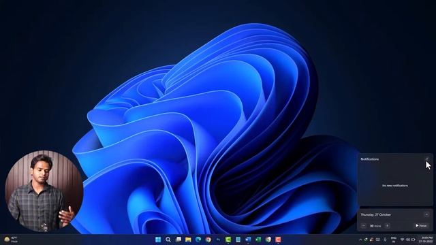Click the "Notifications" panel heading
436x245 pixels.
(369, 159)
